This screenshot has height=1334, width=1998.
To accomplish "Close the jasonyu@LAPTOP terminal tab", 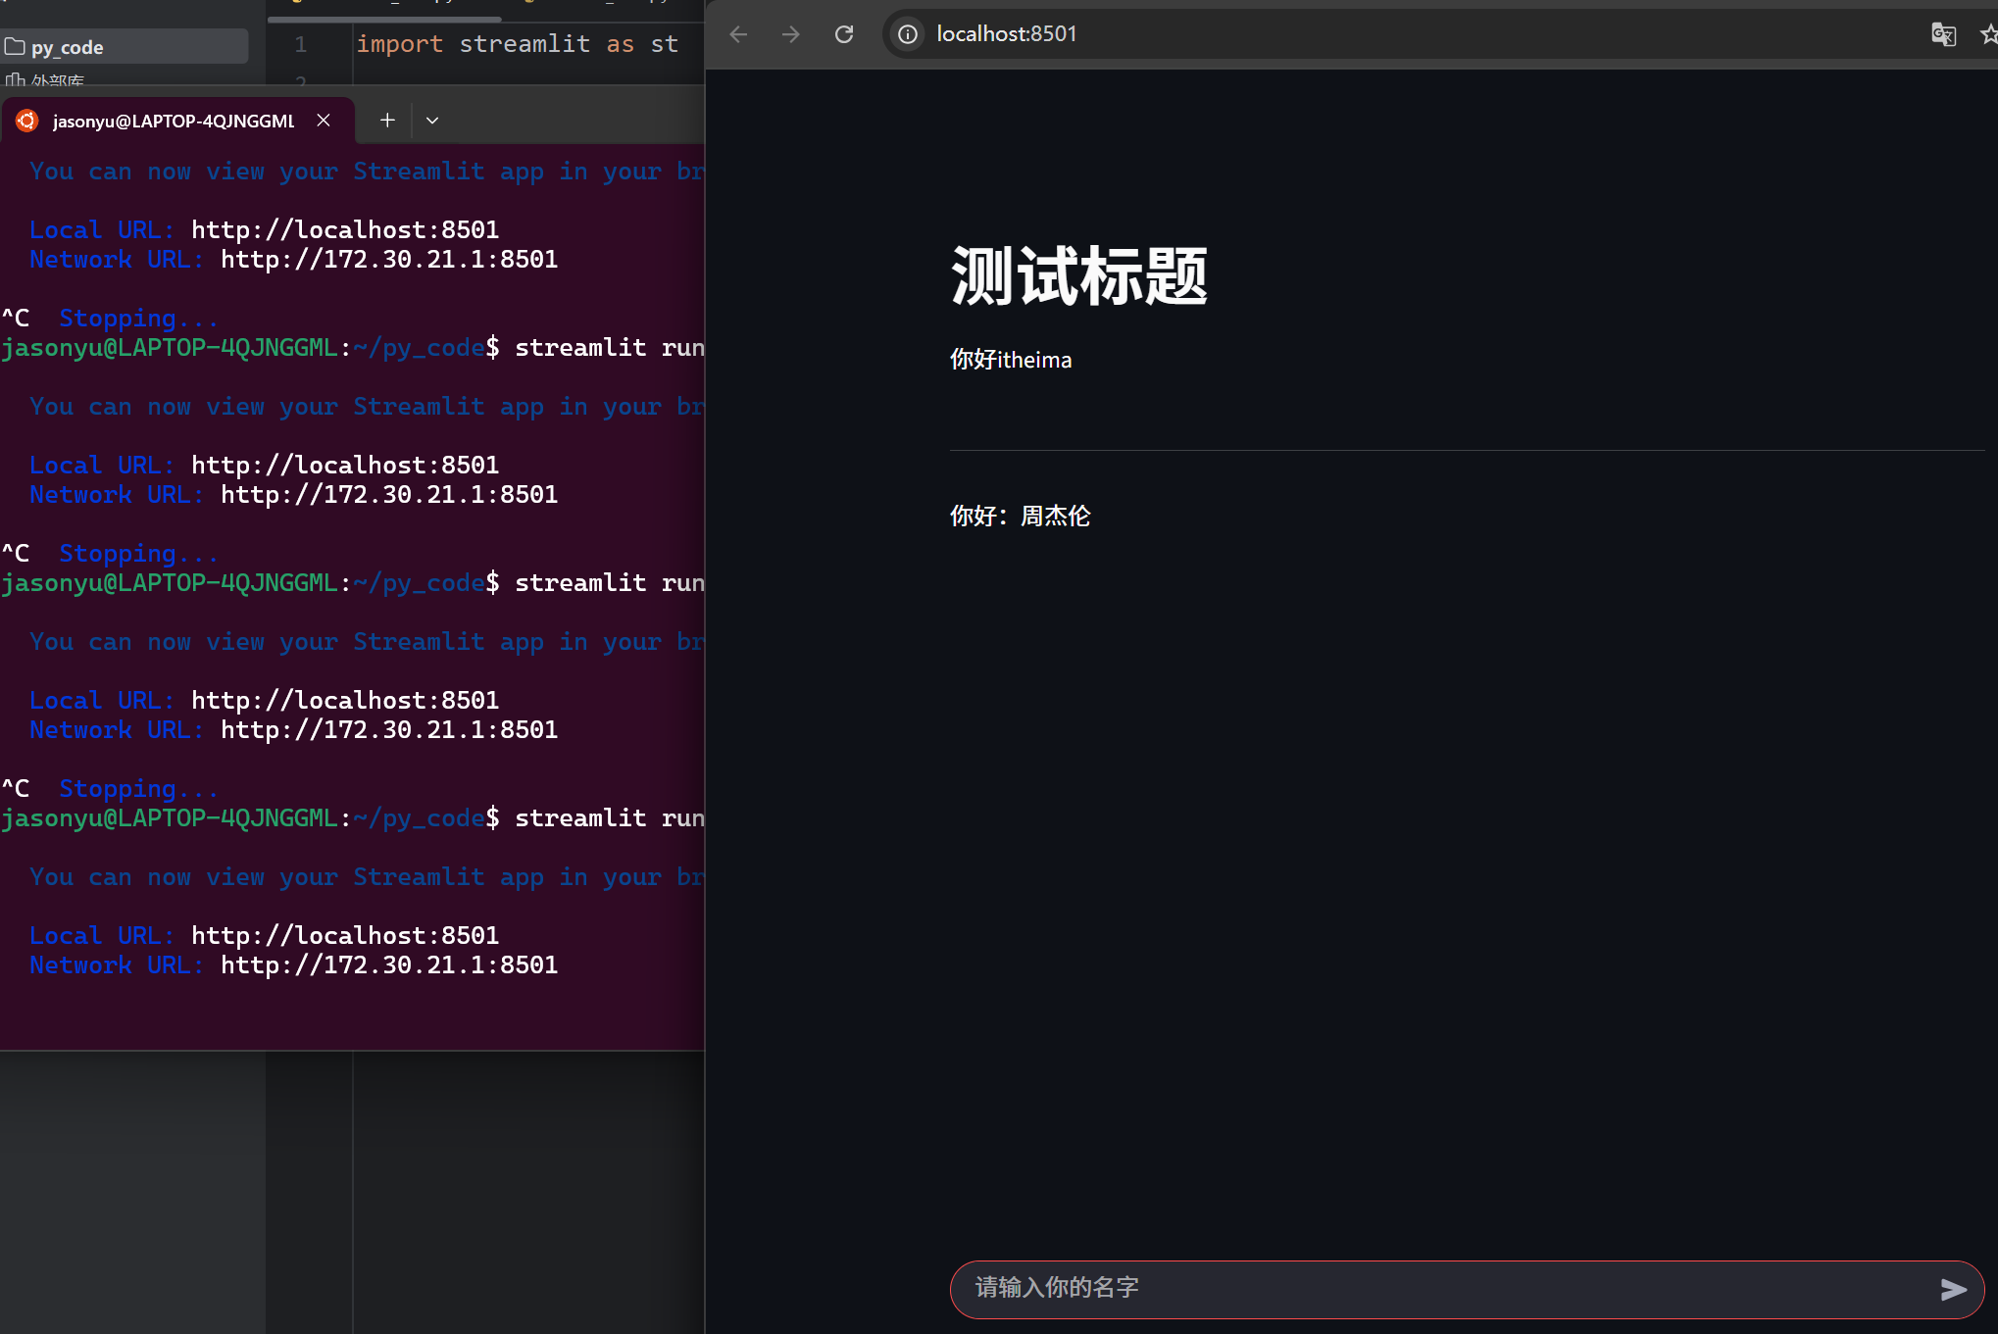I will pyautogui.click(x=324, y=120).
